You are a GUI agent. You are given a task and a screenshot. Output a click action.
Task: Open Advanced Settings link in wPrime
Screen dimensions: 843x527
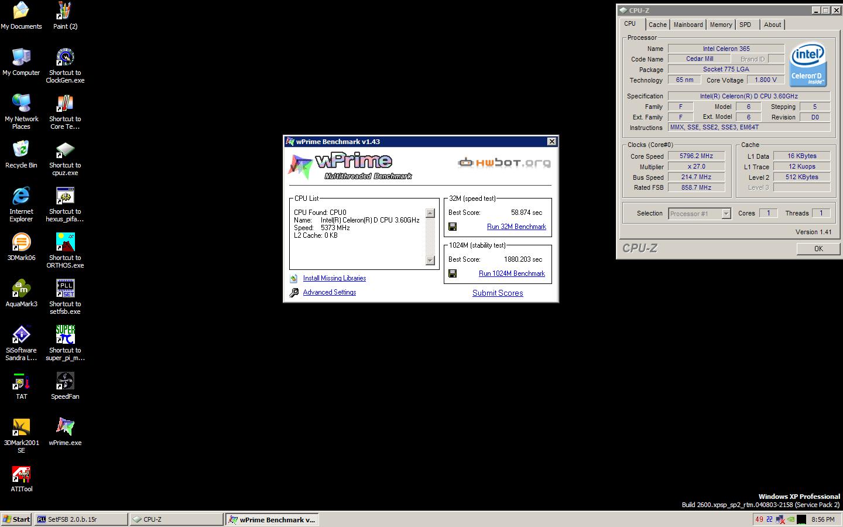330,292
